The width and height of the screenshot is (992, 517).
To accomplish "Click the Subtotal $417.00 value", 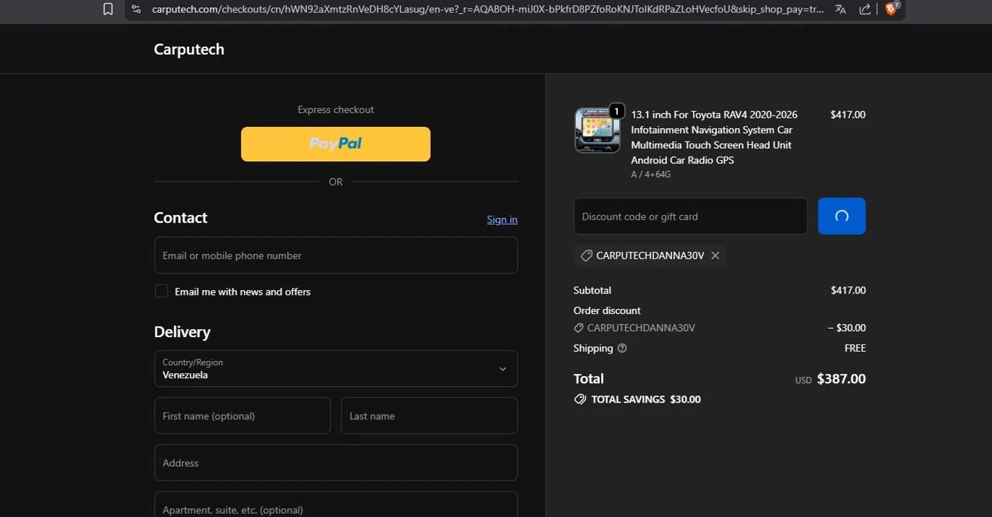I will (x=848, y=290).
